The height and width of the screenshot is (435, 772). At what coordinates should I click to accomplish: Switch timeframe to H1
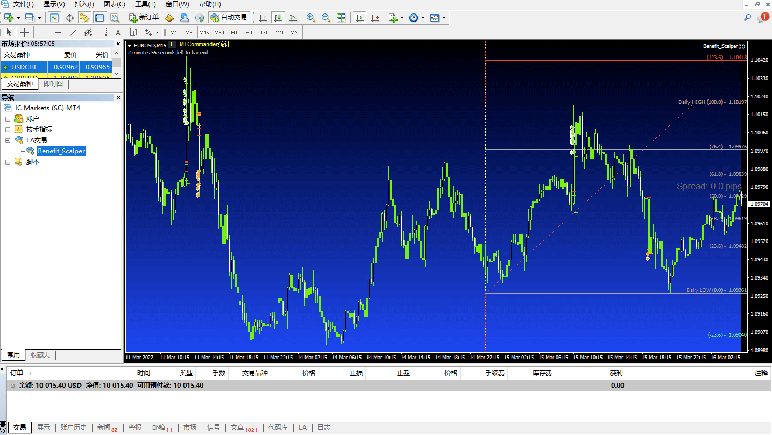click(x=233, y=32)
